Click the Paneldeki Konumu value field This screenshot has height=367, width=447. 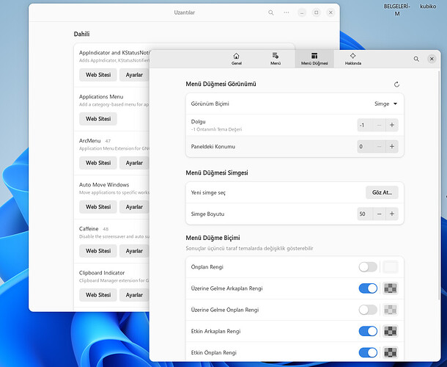pos(365,147)
